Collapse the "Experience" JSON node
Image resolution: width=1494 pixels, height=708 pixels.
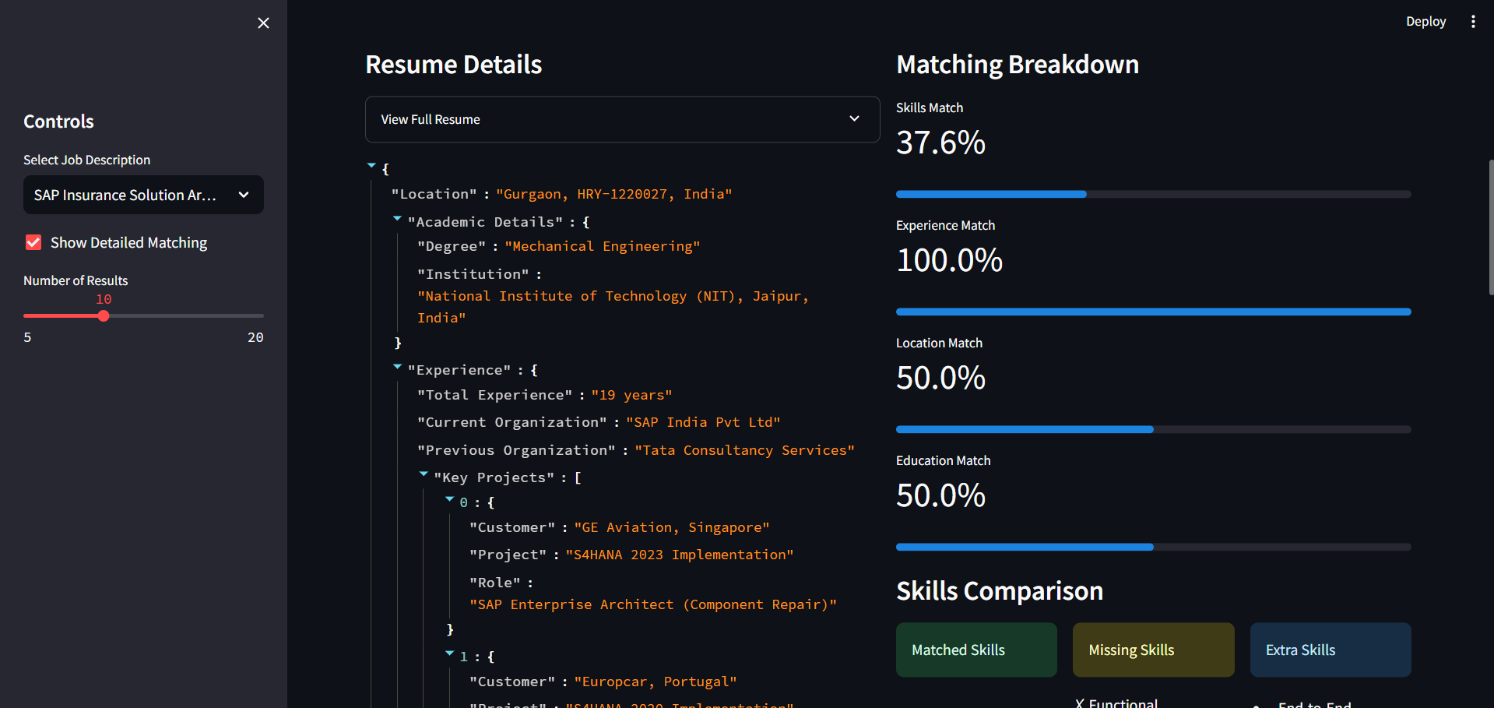pos(397,366)
